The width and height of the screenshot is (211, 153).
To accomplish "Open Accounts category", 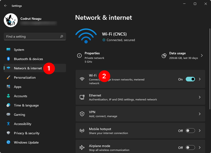I will coord(35,96).
